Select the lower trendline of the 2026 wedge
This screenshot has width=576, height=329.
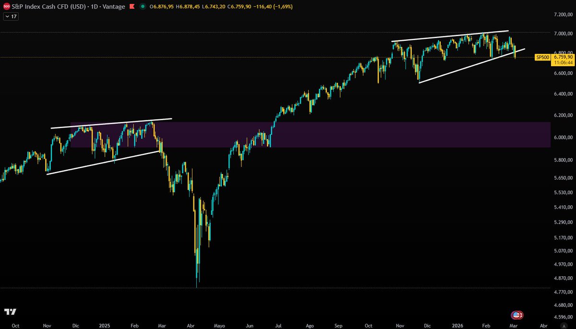tap(472, 66)
